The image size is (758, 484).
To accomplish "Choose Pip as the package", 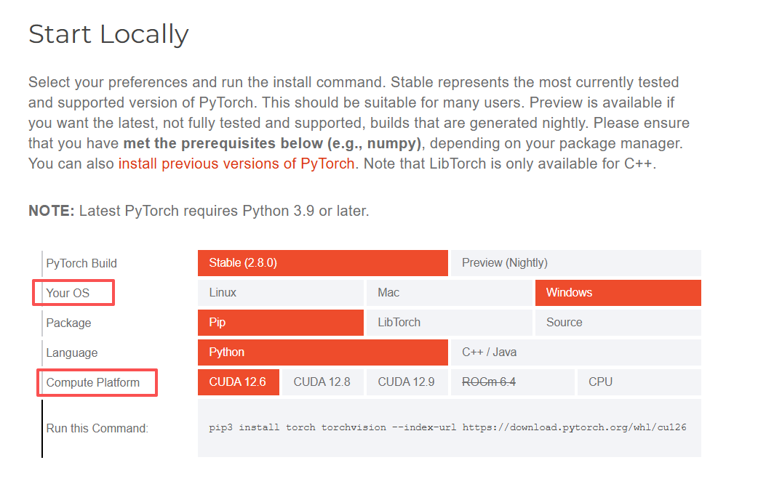I will pyautogui.click(x=280, y=323).
